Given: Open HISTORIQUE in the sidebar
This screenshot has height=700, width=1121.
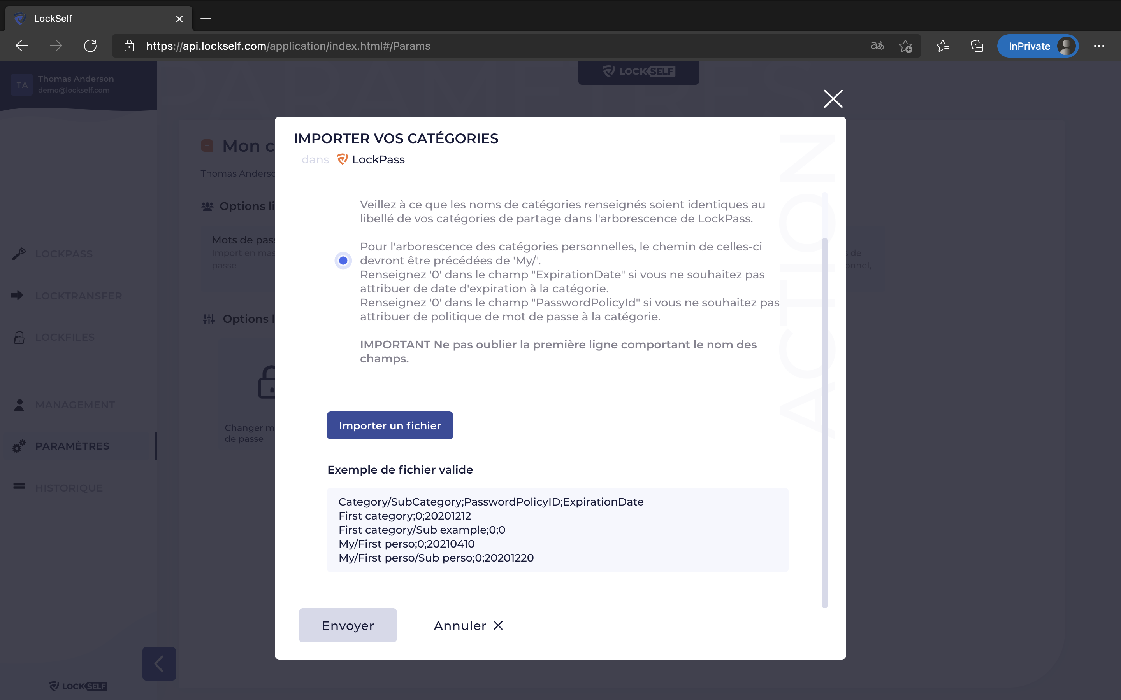Looking at the screenshot, I should [x=69, y=488].
